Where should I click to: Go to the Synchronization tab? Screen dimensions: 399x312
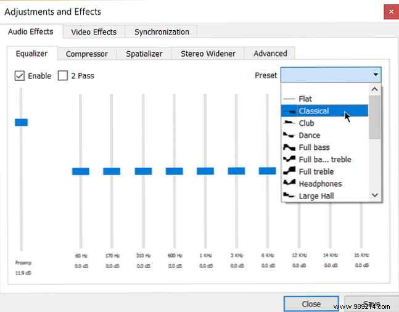[162, 32]
